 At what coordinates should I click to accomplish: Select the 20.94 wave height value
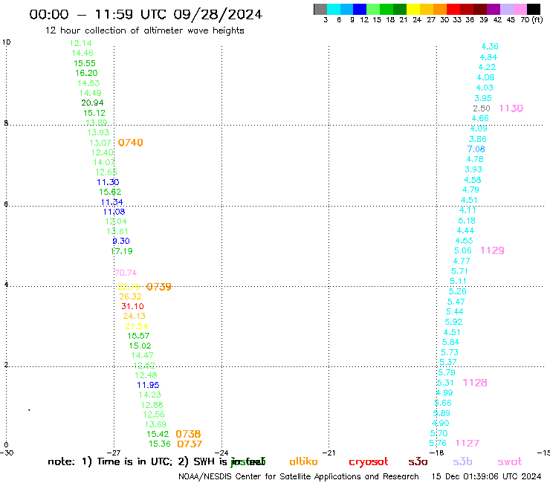[x=92, y=103]
